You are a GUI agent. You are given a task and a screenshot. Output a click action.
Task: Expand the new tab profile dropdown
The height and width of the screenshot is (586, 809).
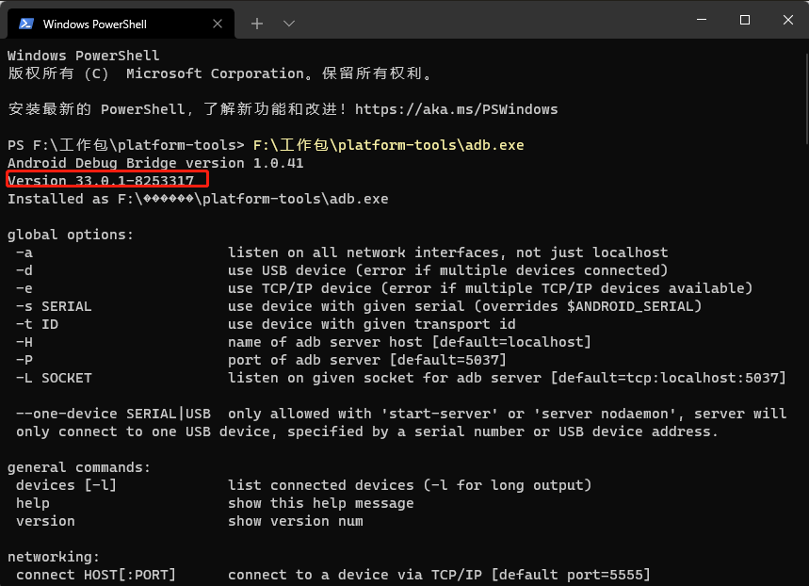[x=289, y=23]
